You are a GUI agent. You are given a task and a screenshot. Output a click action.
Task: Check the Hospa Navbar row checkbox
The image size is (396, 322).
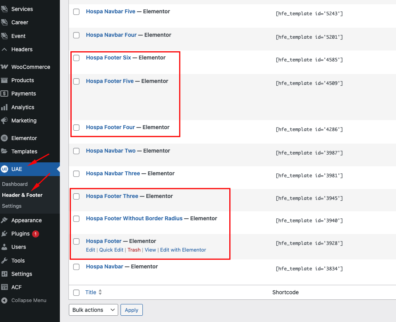click(76, 267)
